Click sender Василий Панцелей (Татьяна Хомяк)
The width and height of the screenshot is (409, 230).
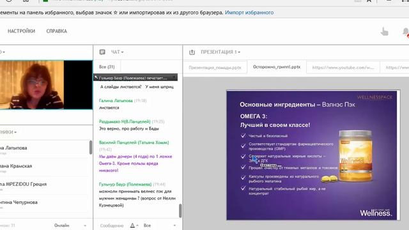(134, 142)
